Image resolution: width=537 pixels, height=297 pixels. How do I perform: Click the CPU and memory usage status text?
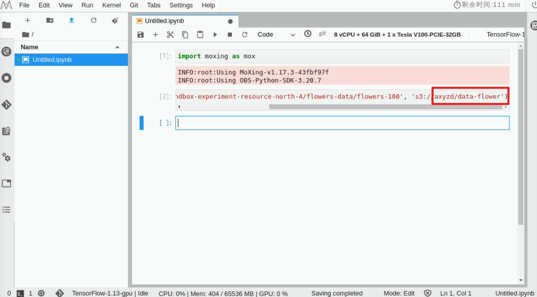(x=223, y=293)
